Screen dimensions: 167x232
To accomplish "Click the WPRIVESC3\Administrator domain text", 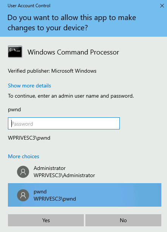I will tap(64, 175).
